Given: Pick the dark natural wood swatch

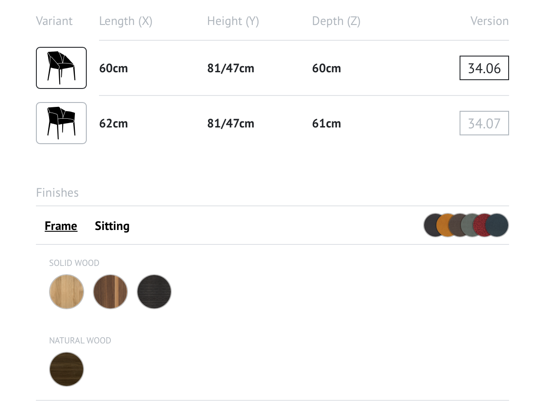Looking at the screenshot, I should 67,369.
